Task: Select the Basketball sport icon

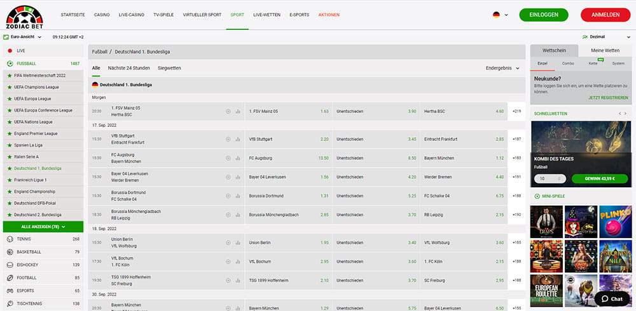Action: [10, 252]
